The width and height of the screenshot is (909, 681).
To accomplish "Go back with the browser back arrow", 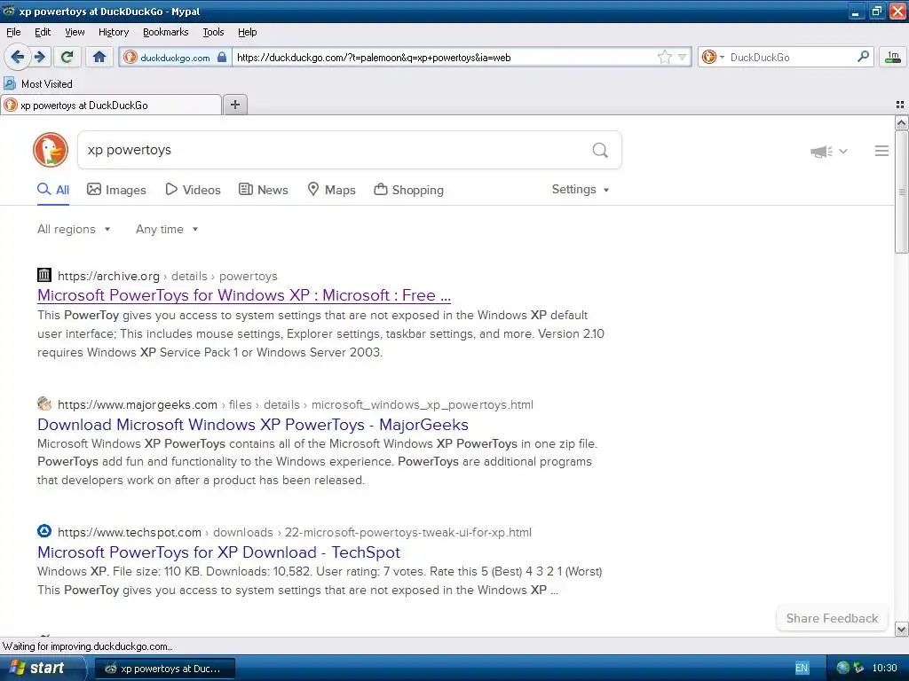I will pos(18,57).
